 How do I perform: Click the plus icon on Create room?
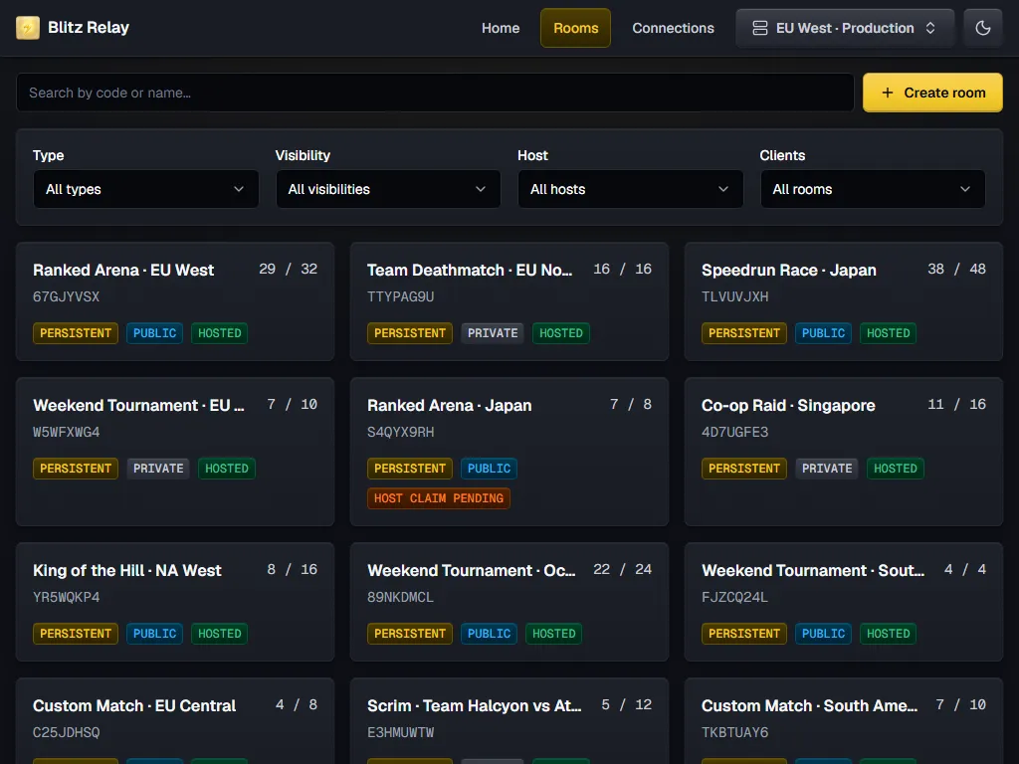click(x=887, y=93)
